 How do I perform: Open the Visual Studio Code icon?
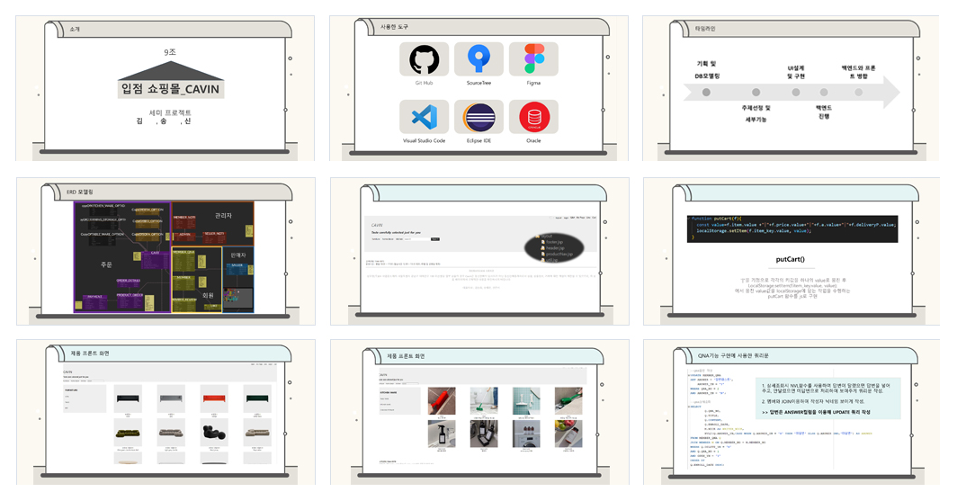click(x=425, y=117)
